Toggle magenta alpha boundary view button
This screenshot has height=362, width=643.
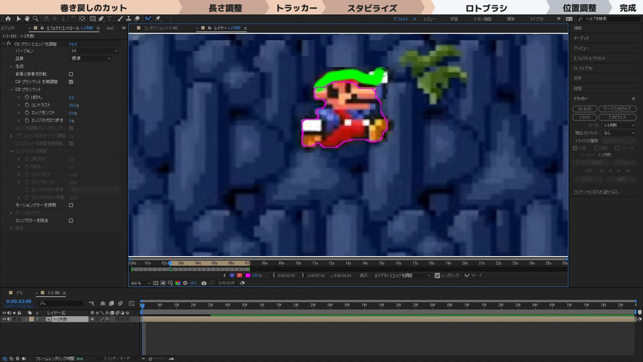point(232,276)
